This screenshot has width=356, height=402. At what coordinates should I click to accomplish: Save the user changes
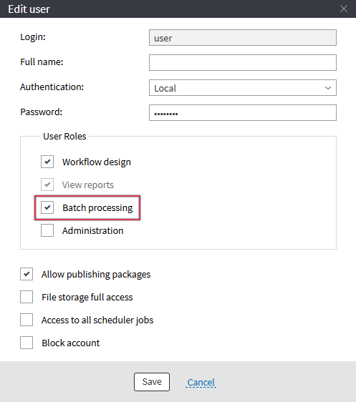(152, 382)
